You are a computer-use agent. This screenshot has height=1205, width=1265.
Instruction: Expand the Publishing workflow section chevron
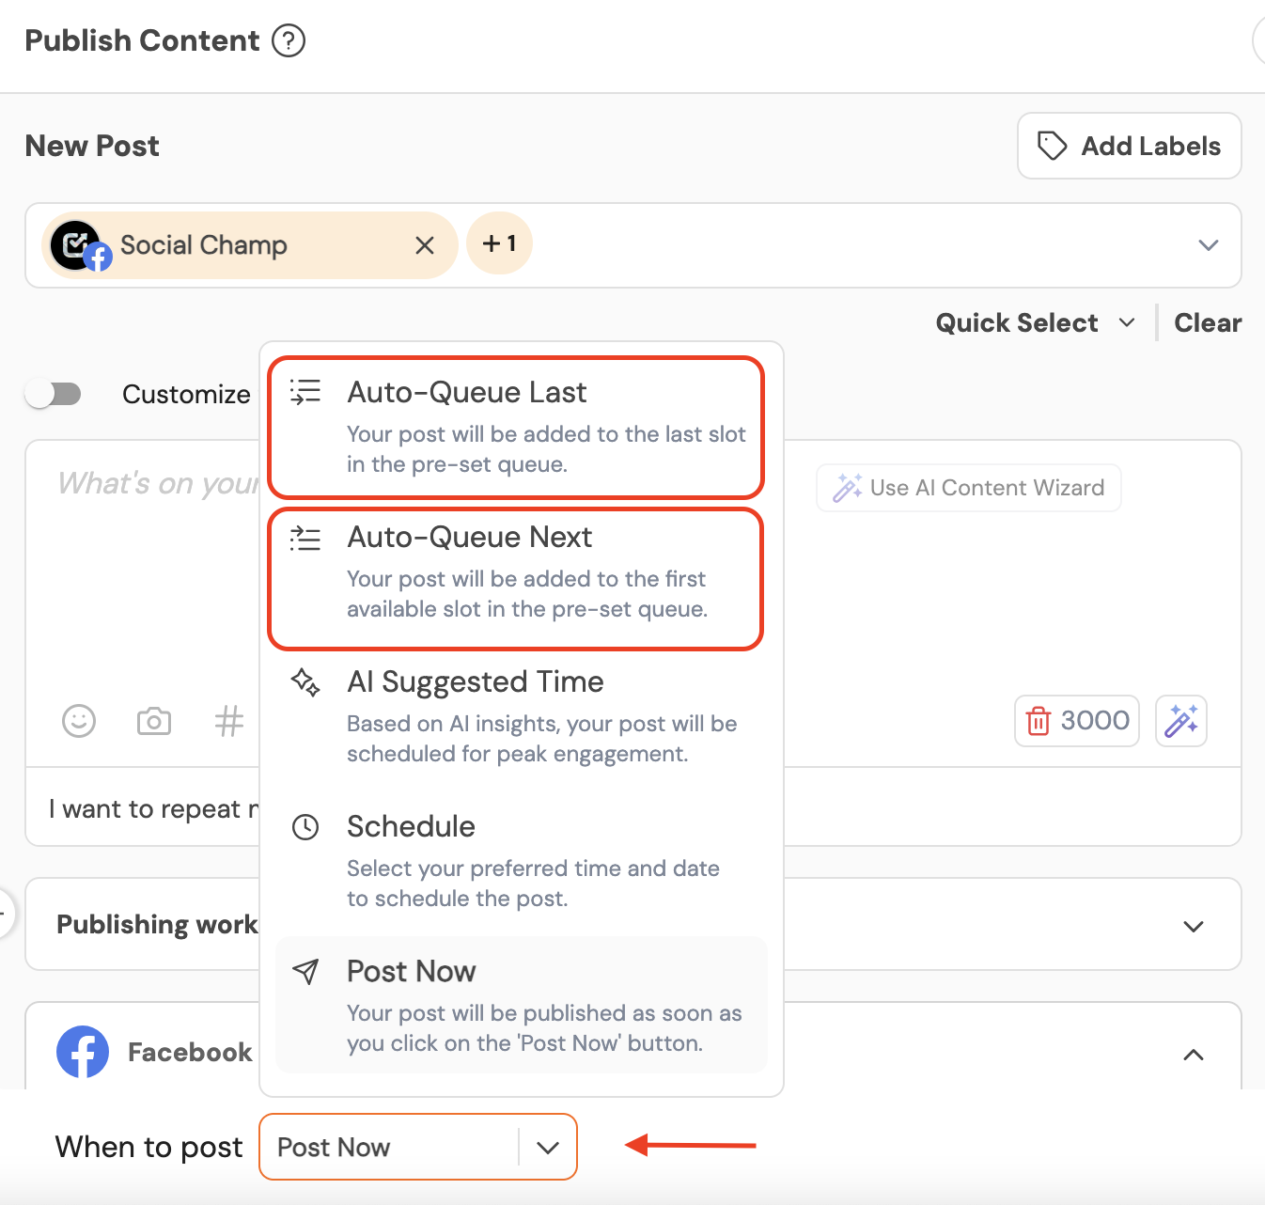pos(1193,926)
